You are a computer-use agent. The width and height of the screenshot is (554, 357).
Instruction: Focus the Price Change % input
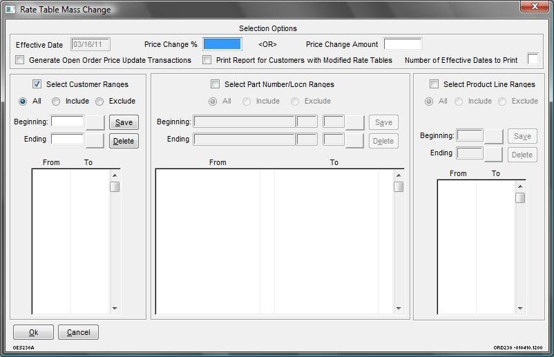[x=222, y=44]
